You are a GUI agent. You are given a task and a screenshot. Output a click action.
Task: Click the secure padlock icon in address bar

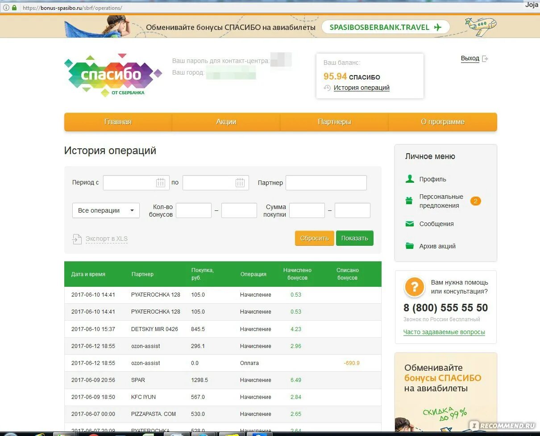[x=14, y=8]
